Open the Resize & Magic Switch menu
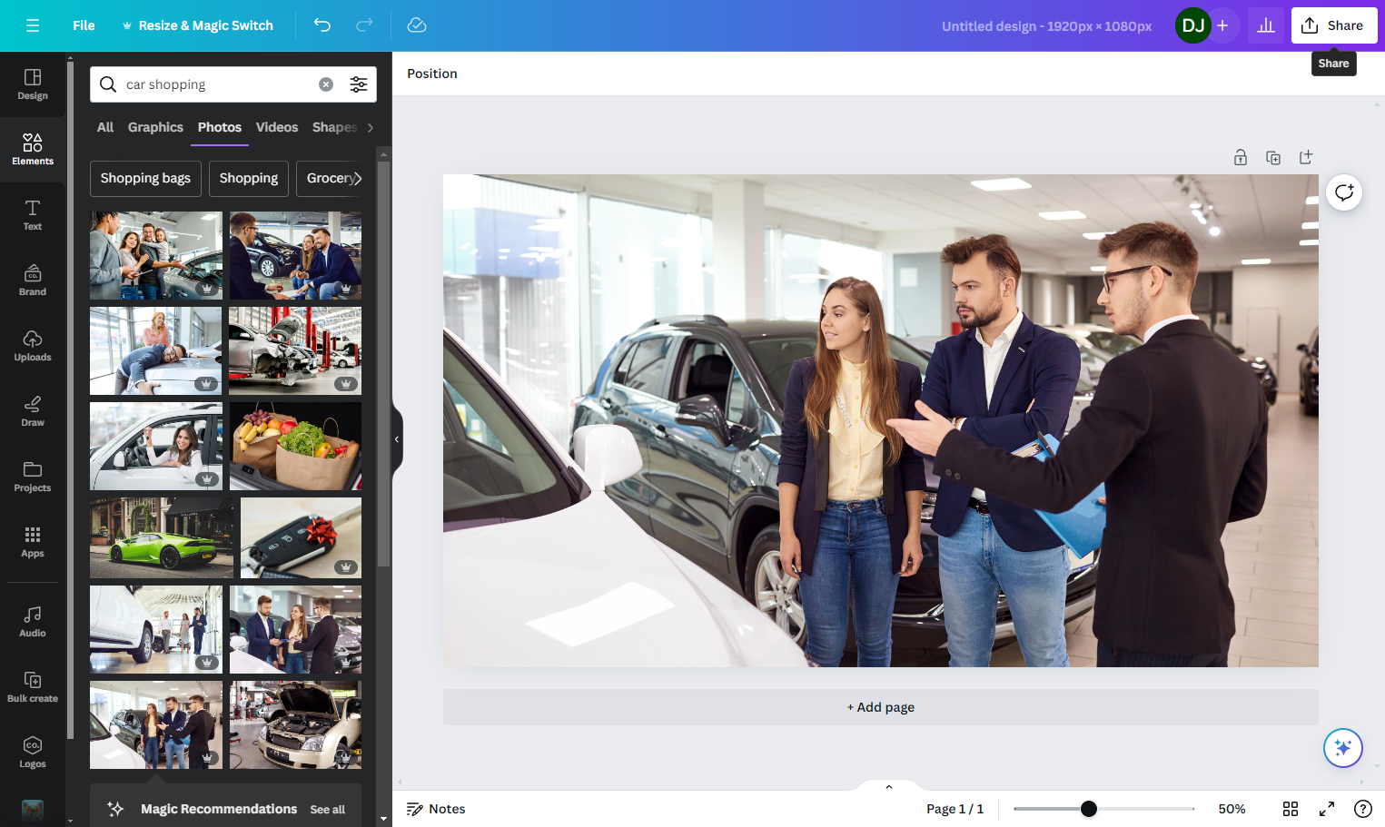This screenshot has height=827, width=1385. [x=197, y=25]
